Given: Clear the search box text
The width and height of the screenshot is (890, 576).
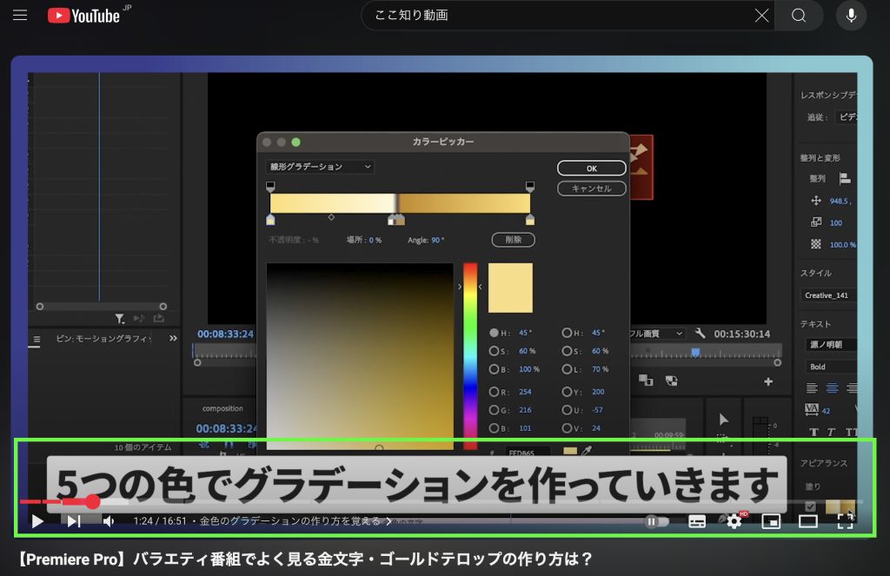Looking at the screenshot, I should [x=761, y=16].
